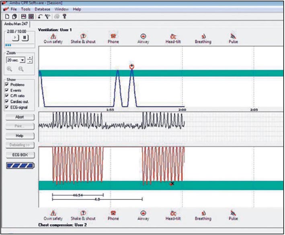Mark Phone event in bottom row

pyautogui.click(x=113, y=216)
